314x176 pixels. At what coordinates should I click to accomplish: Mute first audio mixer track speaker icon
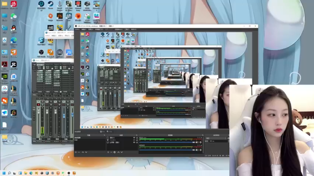(197, 142)
